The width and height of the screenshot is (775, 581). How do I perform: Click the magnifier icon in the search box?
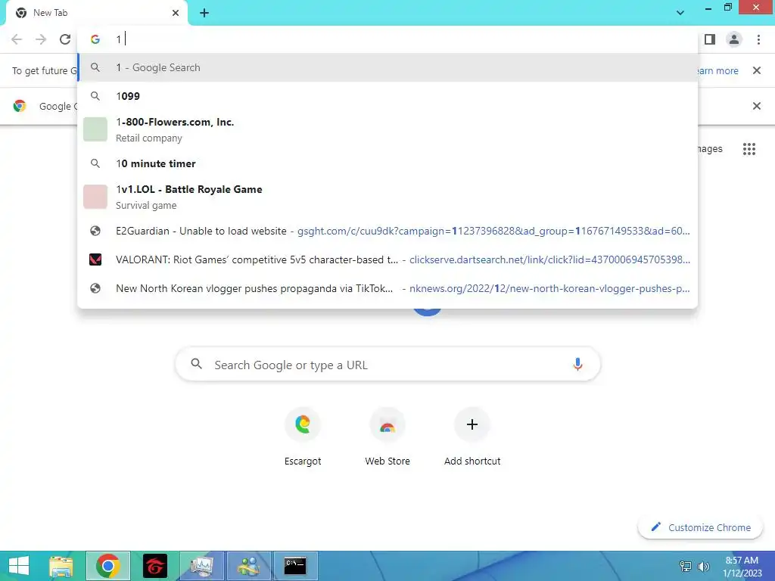196,364
